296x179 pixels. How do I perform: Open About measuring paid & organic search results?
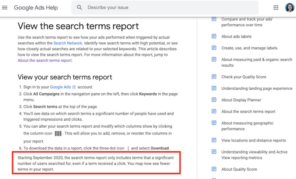coord(257,62)
